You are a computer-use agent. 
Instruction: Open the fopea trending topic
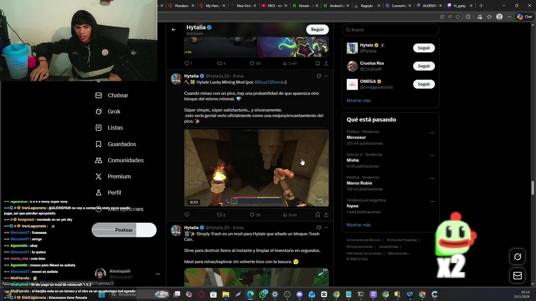coord(352,206)
